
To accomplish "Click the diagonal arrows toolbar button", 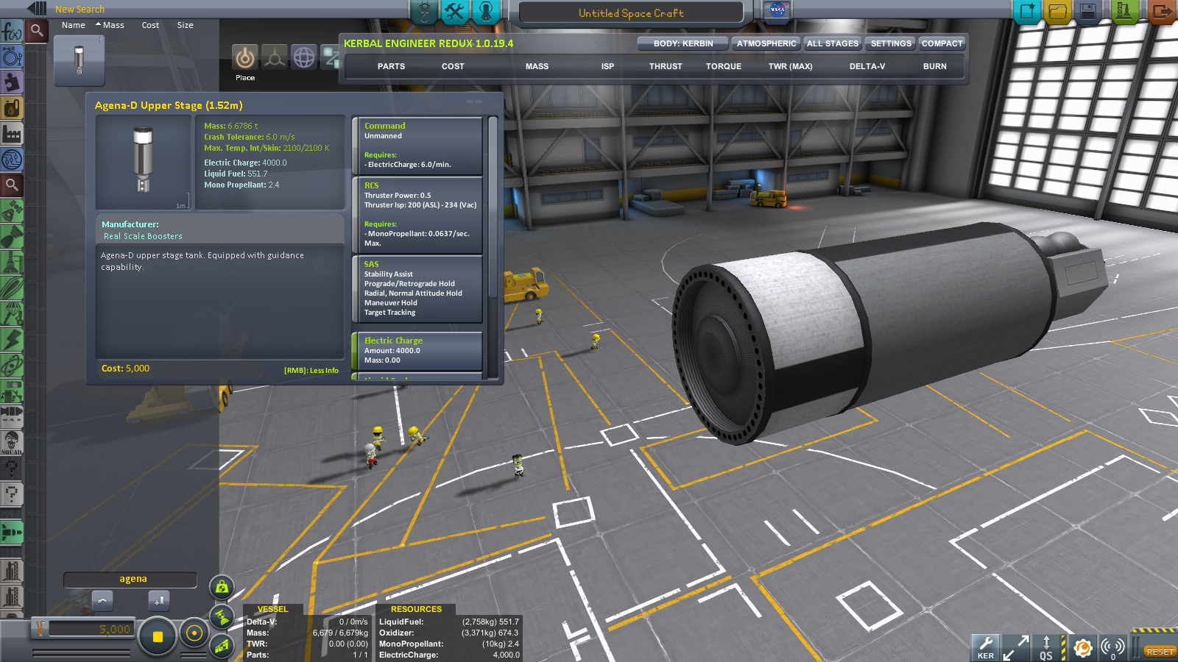I will [1016, 648].
